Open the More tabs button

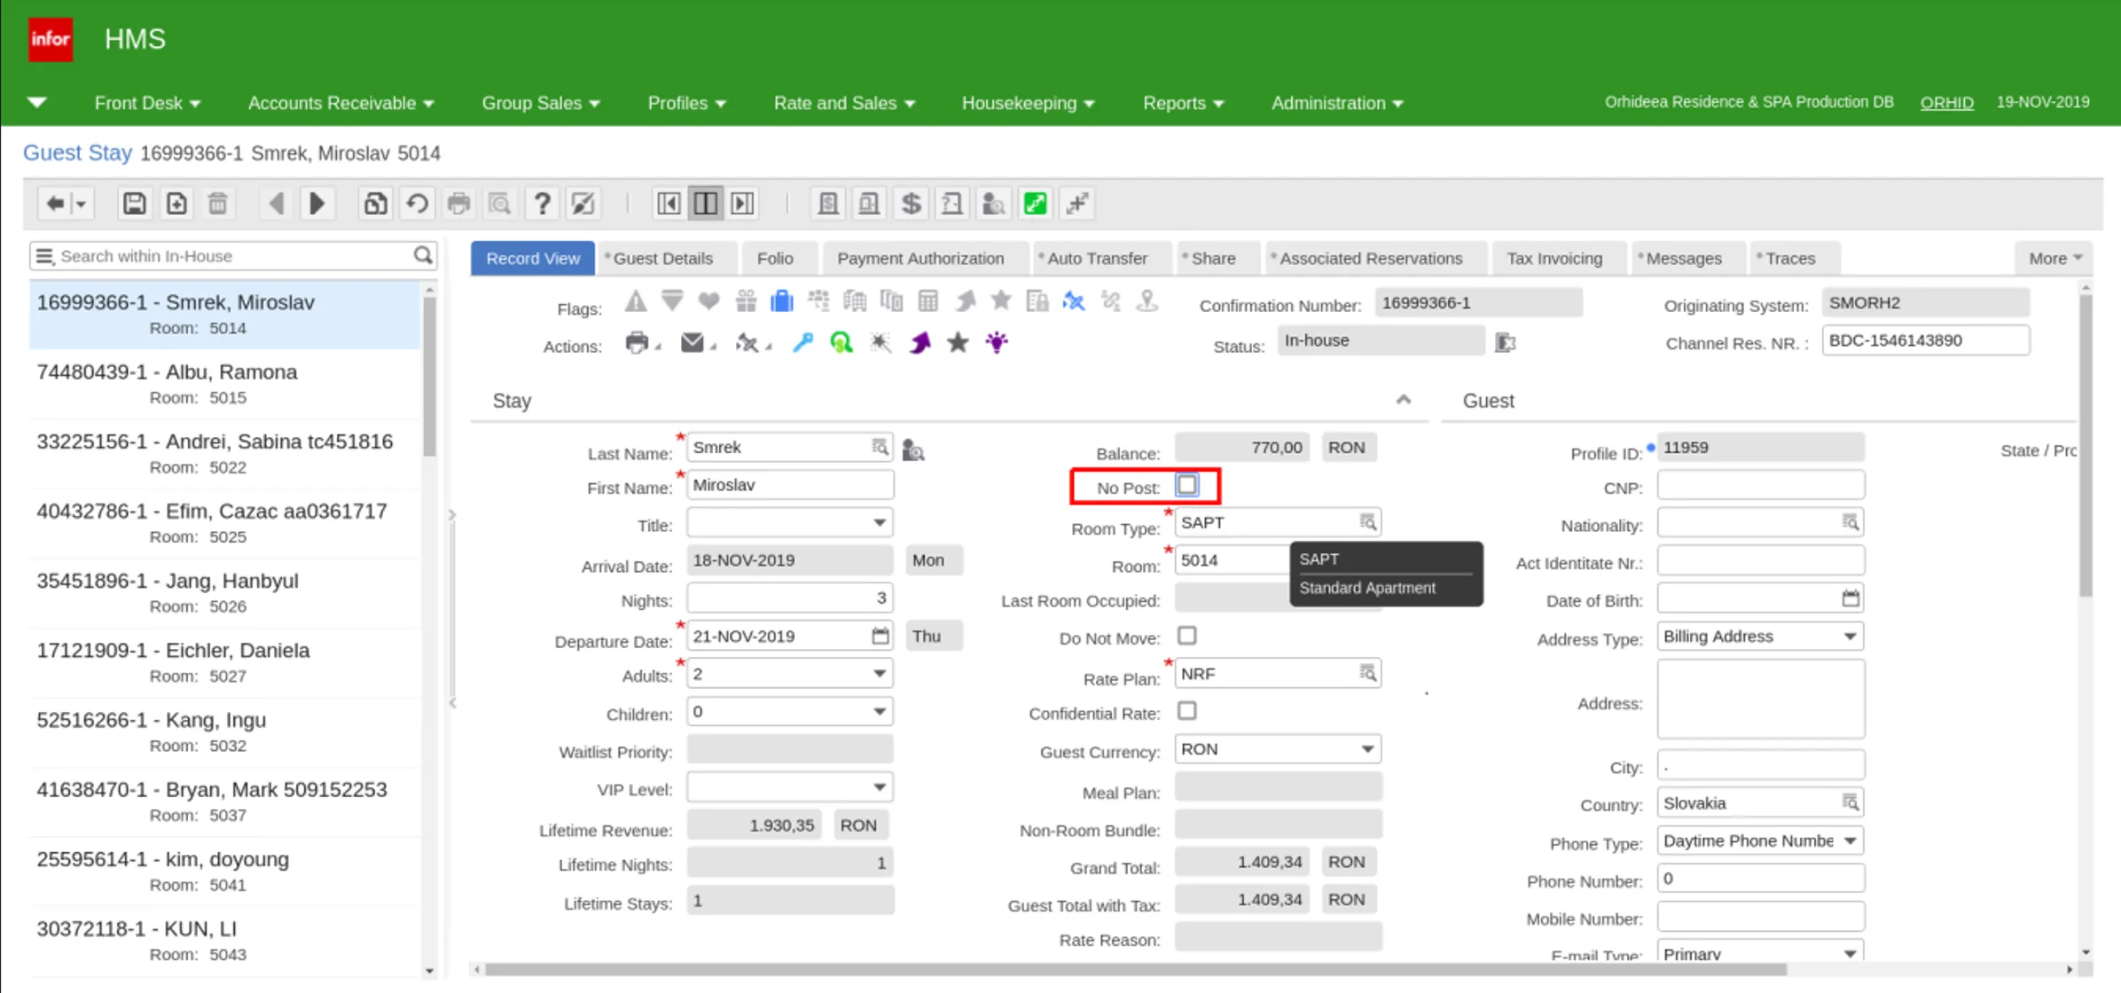click(2054, 258)
